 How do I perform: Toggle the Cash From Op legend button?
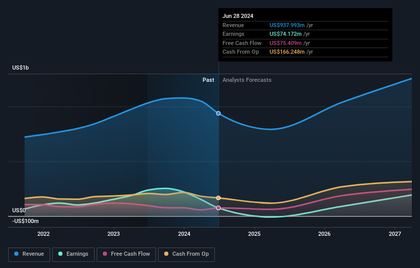186,254
